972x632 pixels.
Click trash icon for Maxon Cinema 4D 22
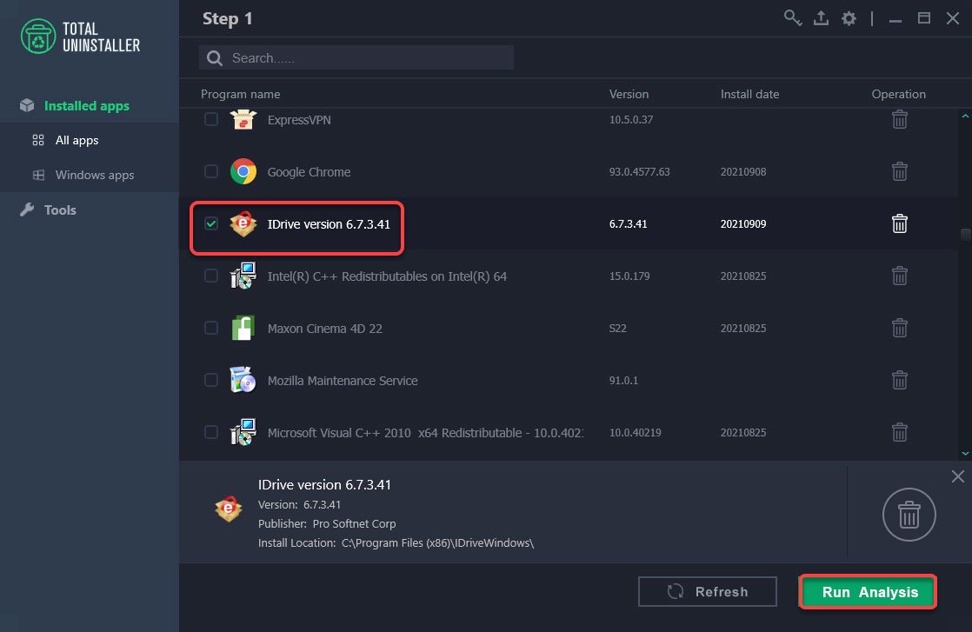tap(900, 327)
